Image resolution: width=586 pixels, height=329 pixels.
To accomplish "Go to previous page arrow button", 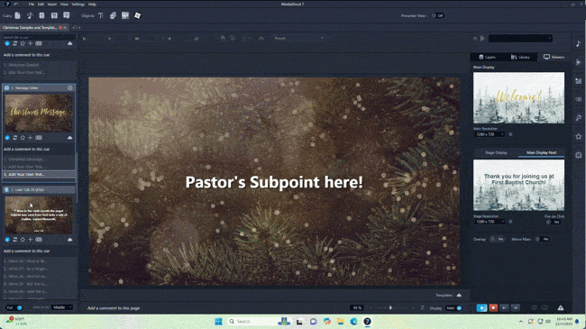I will coord(504,307).
